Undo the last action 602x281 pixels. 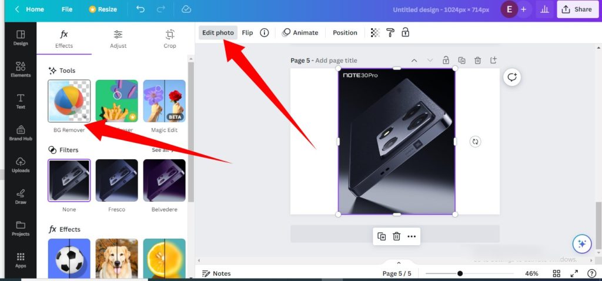[x=141, y=9]
